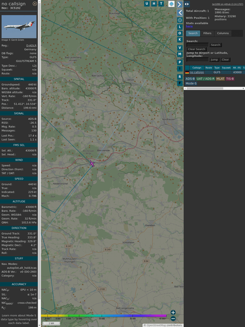Switch to the Columns tab
Screen dimensions: 245x327
[223, 33]
